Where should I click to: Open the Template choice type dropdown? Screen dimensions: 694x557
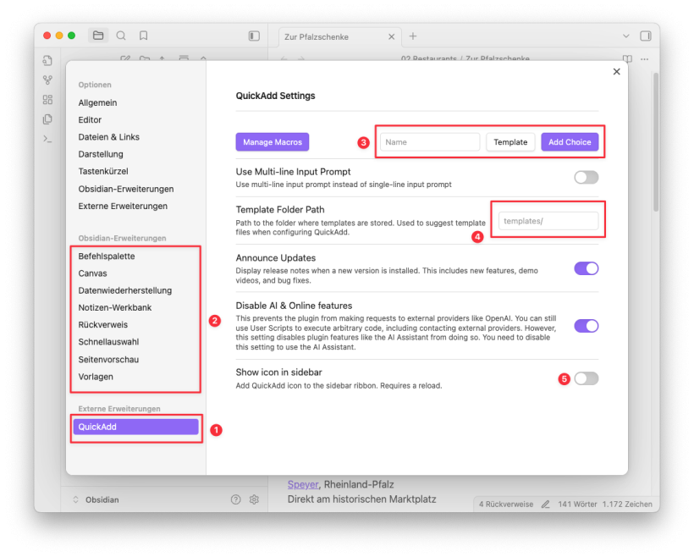pyautogui.click(x=510, y=142)
